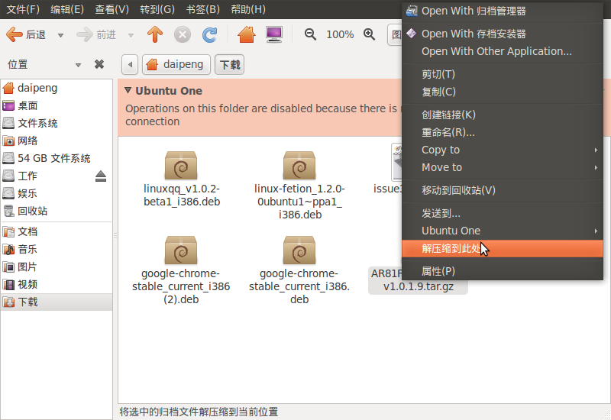Open the Forward history dropdown arrow
This screenshot has height=420, width=611.
click(x=131, y=35)
